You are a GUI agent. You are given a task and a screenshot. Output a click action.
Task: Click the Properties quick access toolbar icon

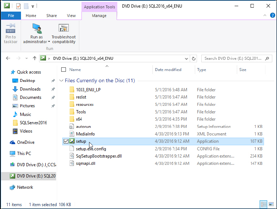tap(18, 6)
